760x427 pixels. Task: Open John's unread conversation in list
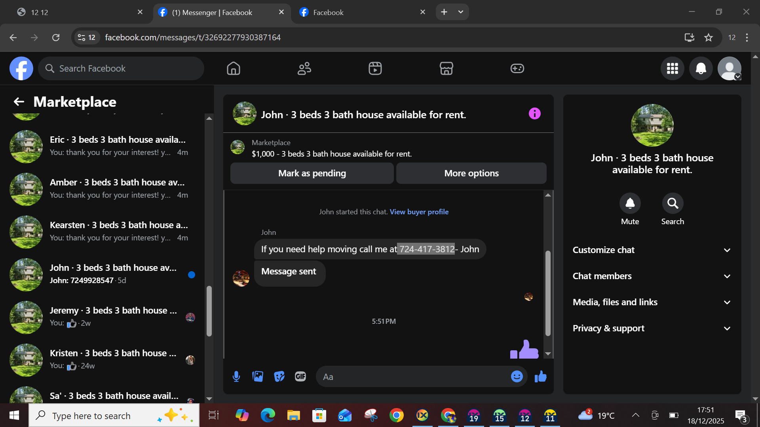pyautogui.click(x=103, y=274)
